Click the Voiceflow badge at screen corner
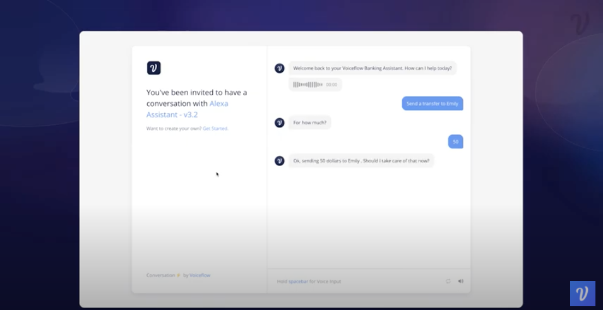This screenshot has height=310, width=603. pyautogui.click(x=583, y=294)
